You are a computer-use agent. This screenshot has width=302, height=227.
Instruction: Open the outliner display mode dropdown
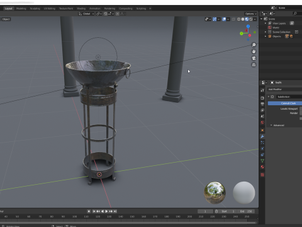point(264,13)
